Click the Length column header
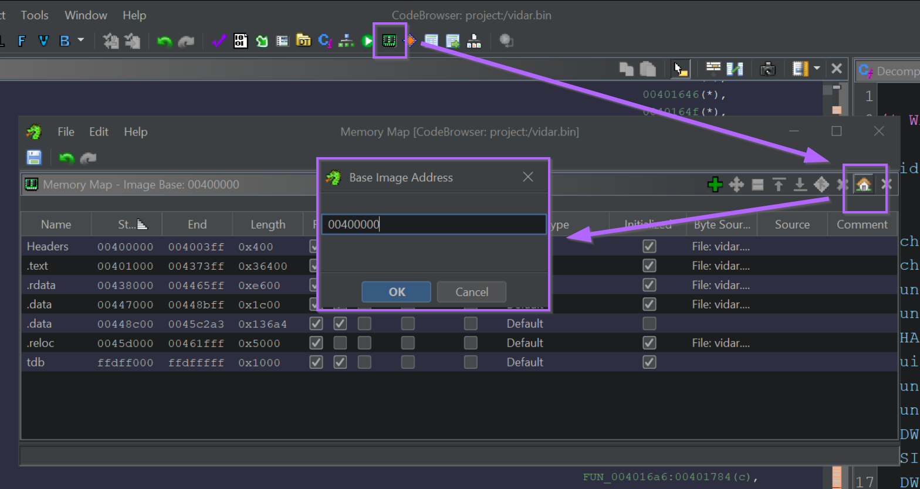Screen dimensions: 920x489 point(268,224)
